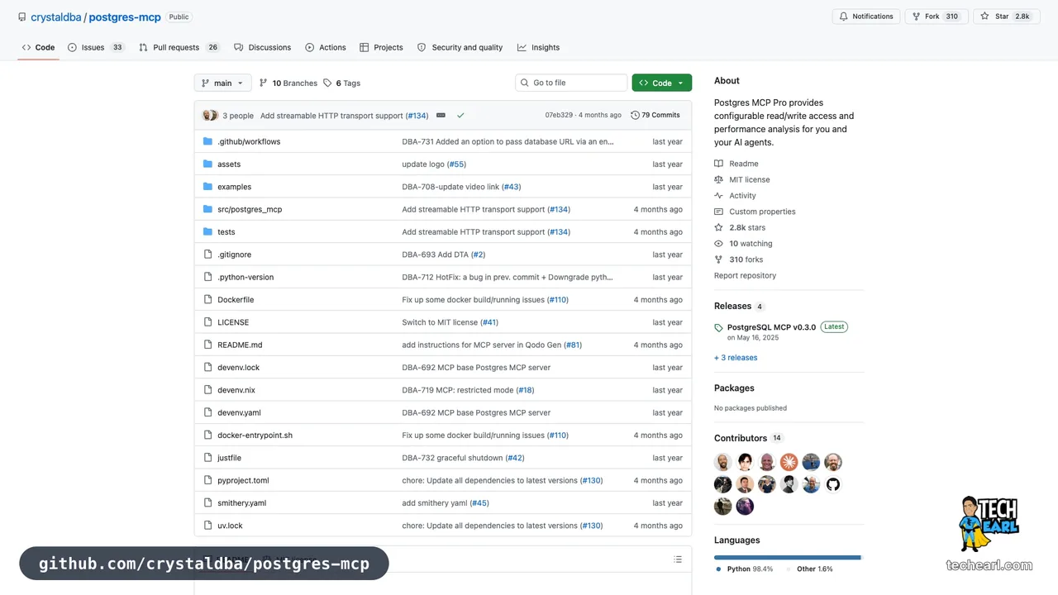Click the green commit status checkmark
Viewport: 1058px width, 595px height.
coord(460,116)
